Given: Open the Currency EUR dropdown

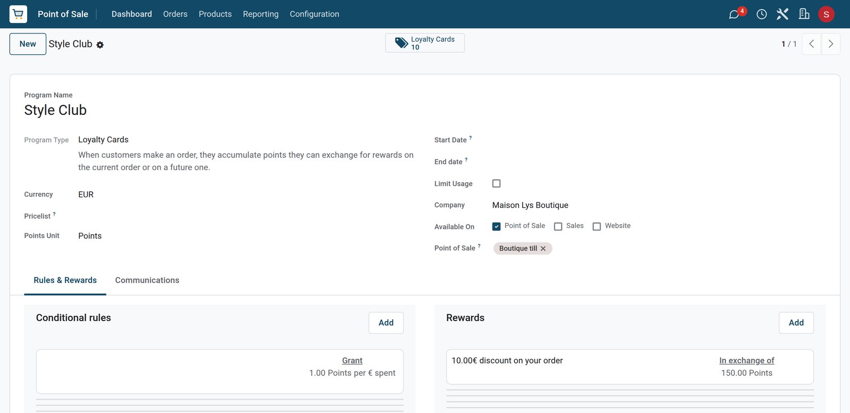Looking at the screenshot, I should coord(245,195).
